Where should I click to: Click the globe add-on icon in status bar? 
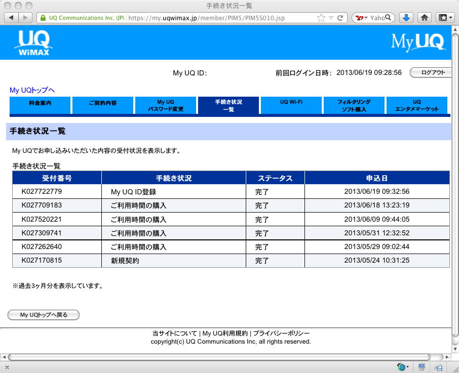(401, 366)
